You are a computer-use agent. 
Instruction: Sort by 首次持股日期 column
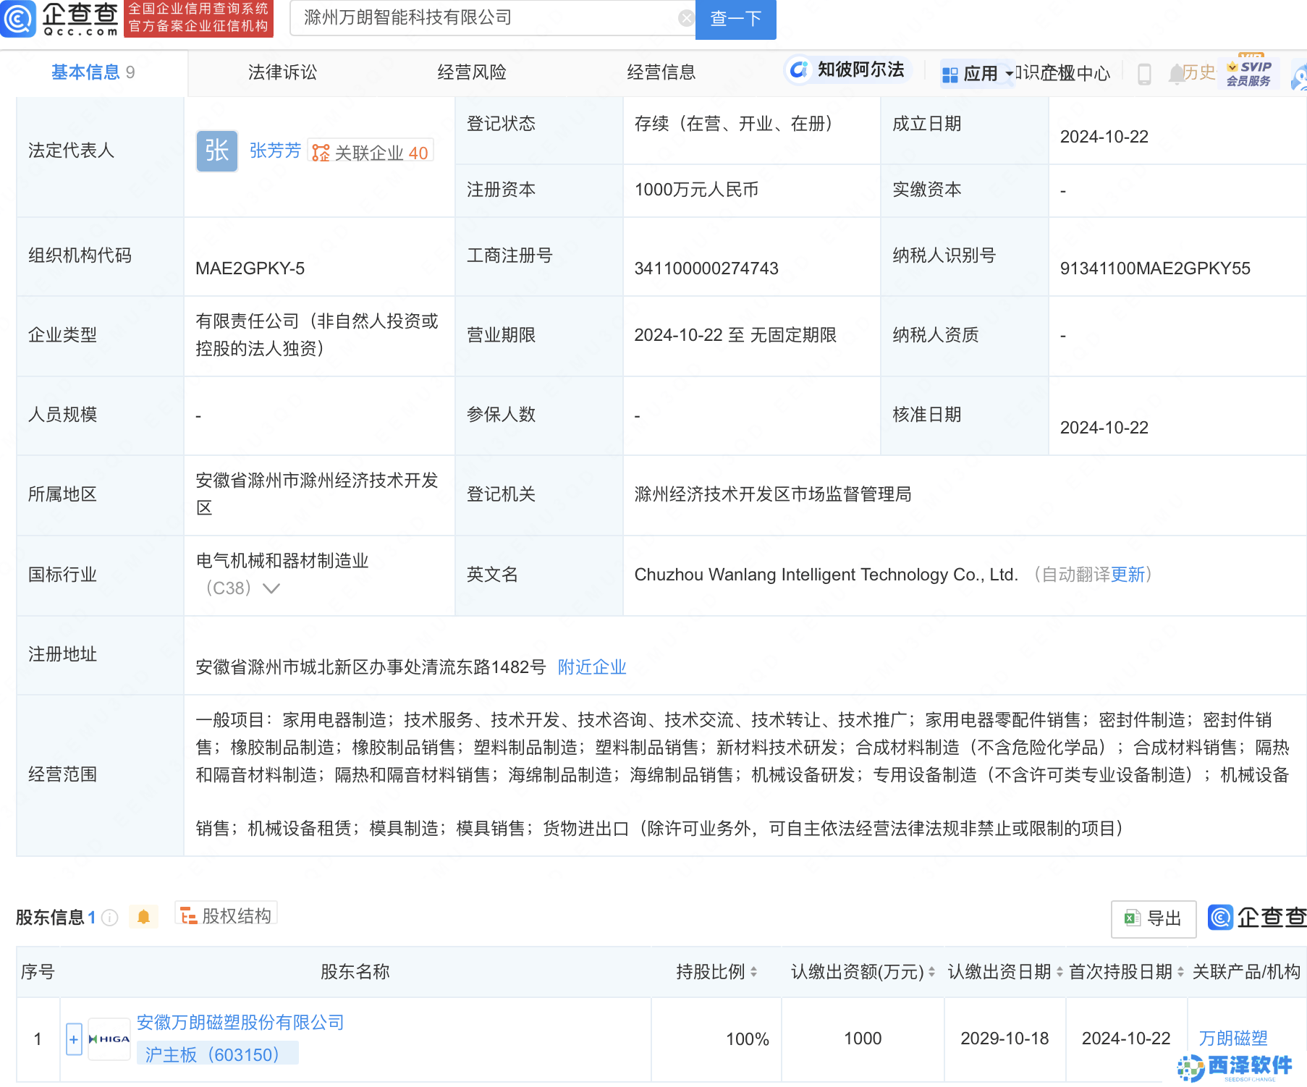point(1180,972)
